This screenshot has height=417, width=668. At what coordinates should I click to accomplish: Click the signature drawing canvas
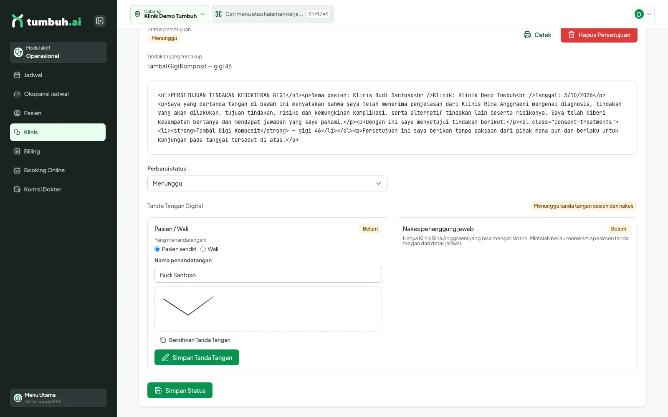(x=268, y=309)
